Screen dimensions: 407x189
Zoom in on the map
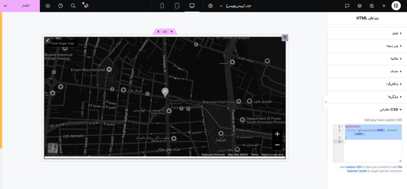277,134
